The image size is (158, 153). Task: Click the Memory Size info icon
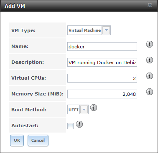[x=150, y=92]
